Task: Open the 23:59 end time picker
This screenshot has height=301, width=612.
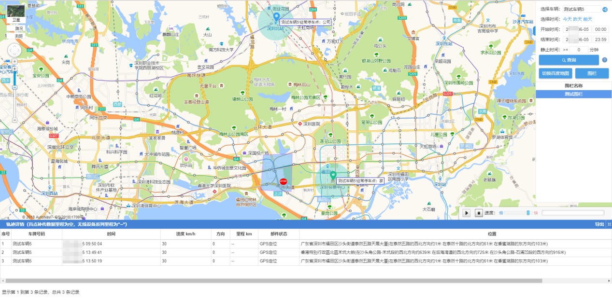Action: pyautogui.click(x=602, y=39)
